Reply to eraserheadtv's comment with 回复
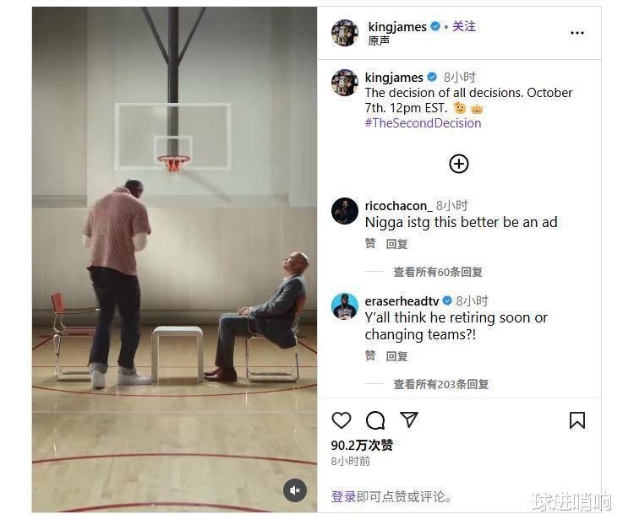 coord(396,356)
